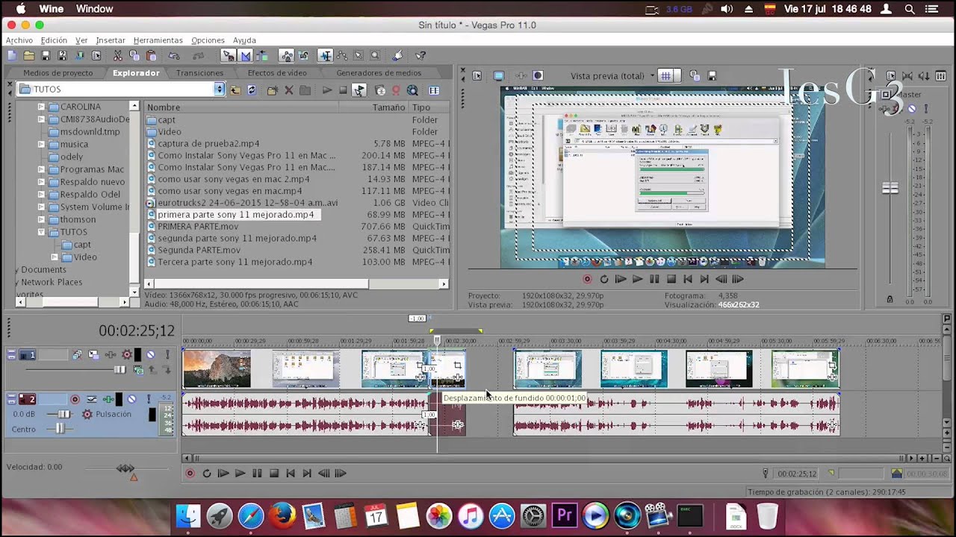
Task: Play timeline from transport bar
Action: [240, 473]
